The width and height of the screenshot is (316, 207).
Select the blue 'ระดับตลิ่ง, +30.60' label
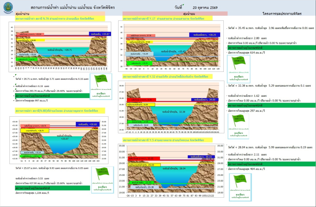pos(88,124)
